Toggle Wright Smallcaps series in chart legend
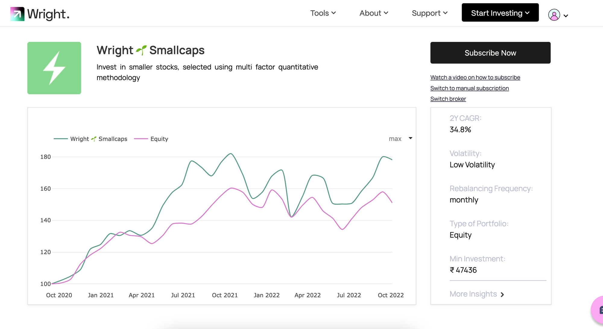This screenshot has width=603, height=329. click(x=90, y=139)
